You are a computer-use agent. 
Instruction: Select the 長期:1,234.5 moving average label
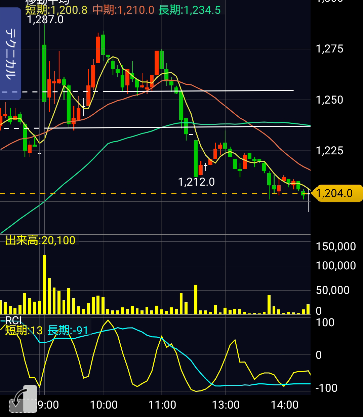pos(190,10)
